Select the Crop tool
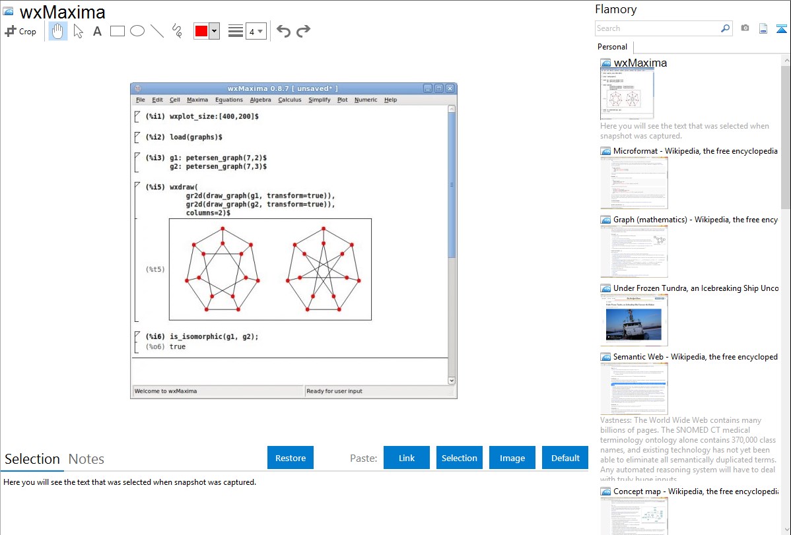Image resolution: width=791 pixels, height=535 pixels. coord(20,31)
